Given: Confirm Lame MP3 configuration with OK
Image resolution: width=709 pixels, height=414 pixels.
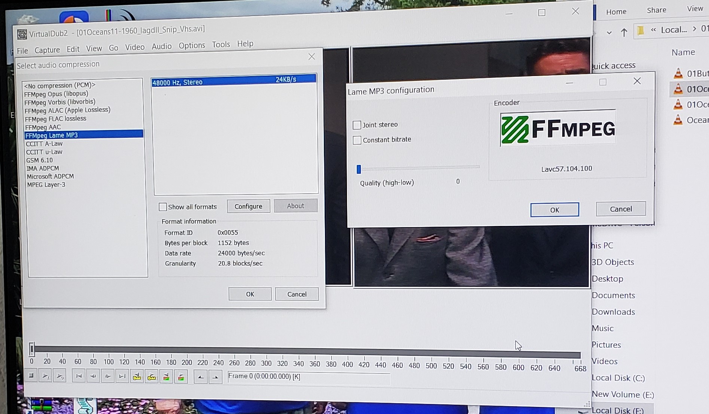Looking at the screenshot, I should pos(554,210).
